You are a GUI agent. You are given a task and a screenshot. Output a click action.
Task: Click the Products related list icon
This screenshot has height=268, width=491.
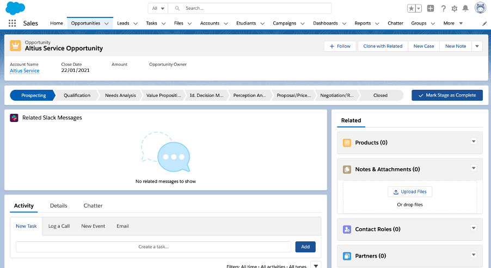coord(347,143)
